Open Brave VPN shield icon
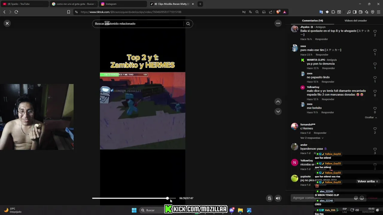Screen dimensions: 383x215 [x=373, y=12]
